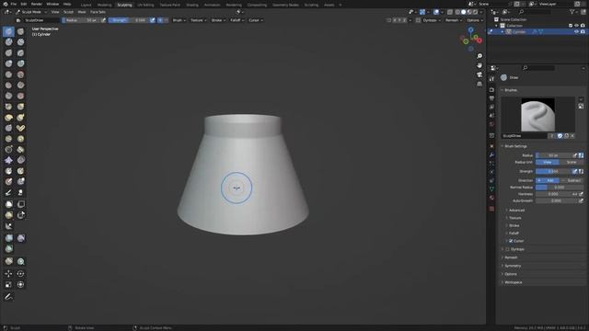The width and height of the screenshot is (589, 331).
Task: Select the Line Project tool
Action: point(8,226)
